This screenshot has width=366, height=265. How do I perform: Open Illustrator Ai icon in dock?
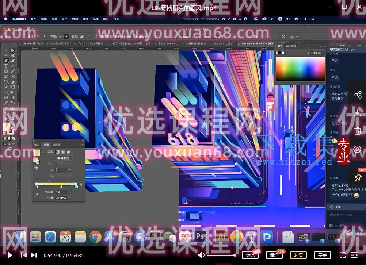pos(221,237)
